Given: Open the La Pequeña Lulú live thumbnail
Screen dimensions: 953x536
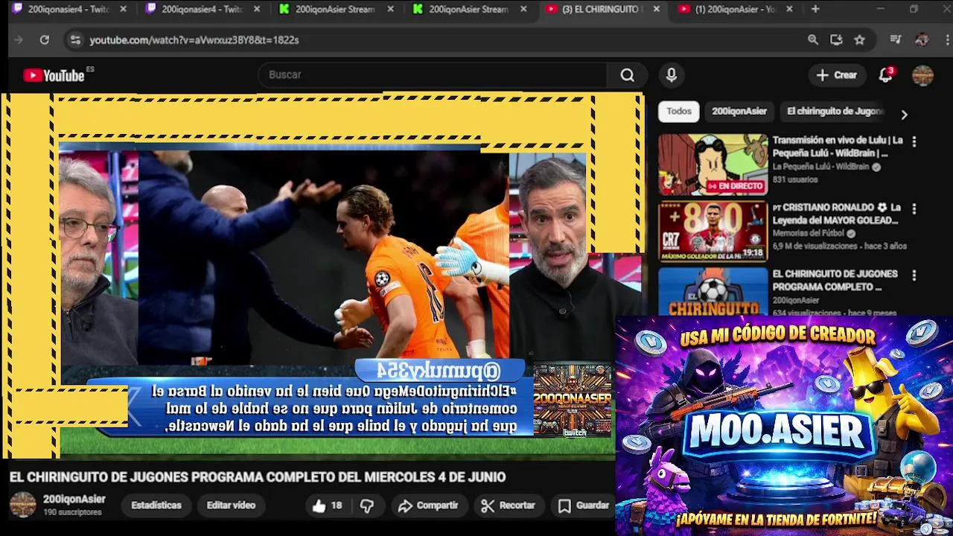Looking at the screenshot, I should 713,165.
